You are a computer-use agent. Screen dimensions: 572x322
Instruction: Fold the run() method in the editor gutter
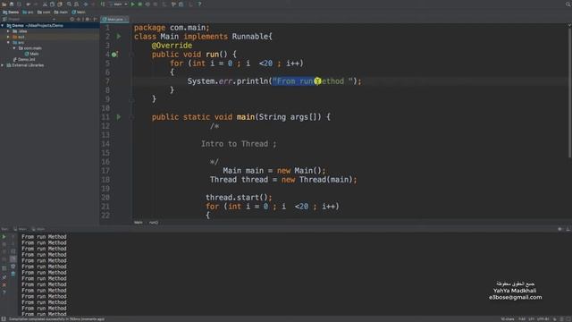click(x=131, y=55)
